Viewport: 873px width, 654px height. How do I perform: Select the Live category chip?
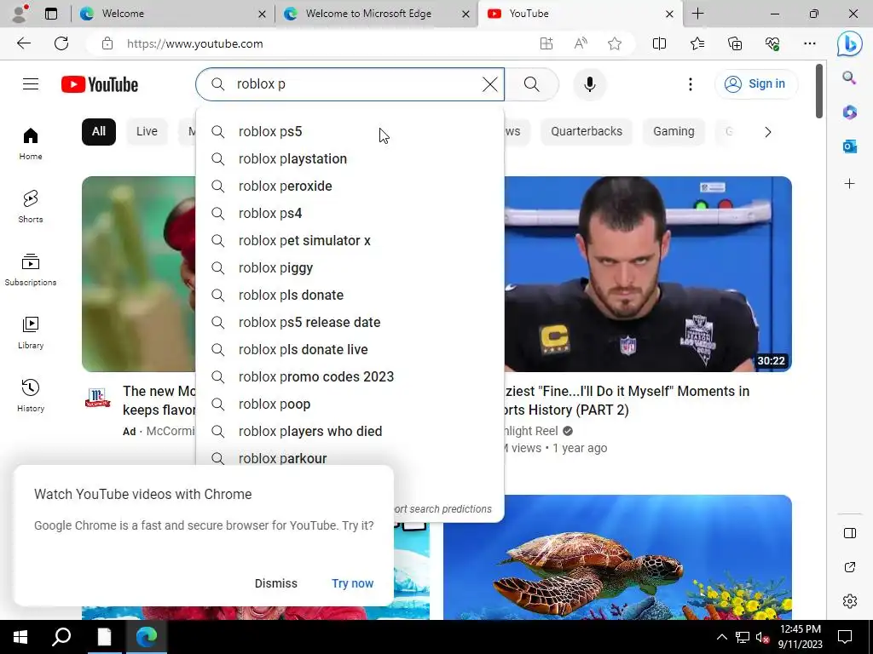point(147,132)
